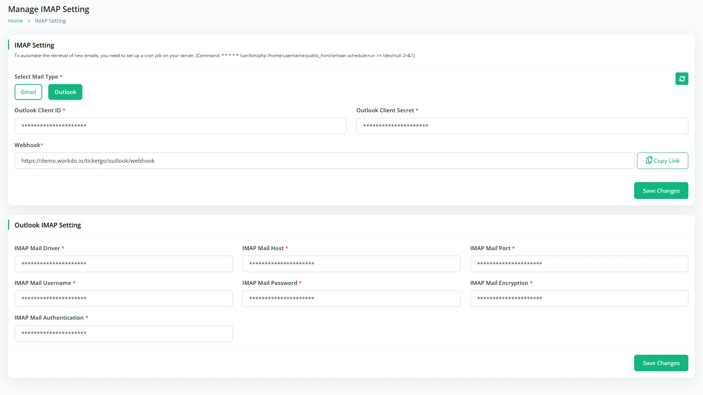Focus the IMAP Mail Username field
Image resolution: width=703 pixels, height=395 pixels.
tap(124, 298)
